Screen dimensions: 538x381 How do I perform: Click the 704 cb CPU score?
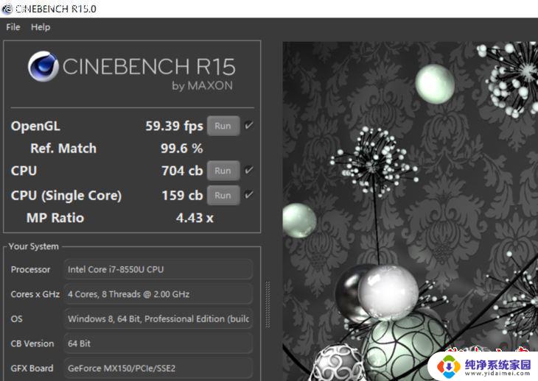click(x=182, y=171)
